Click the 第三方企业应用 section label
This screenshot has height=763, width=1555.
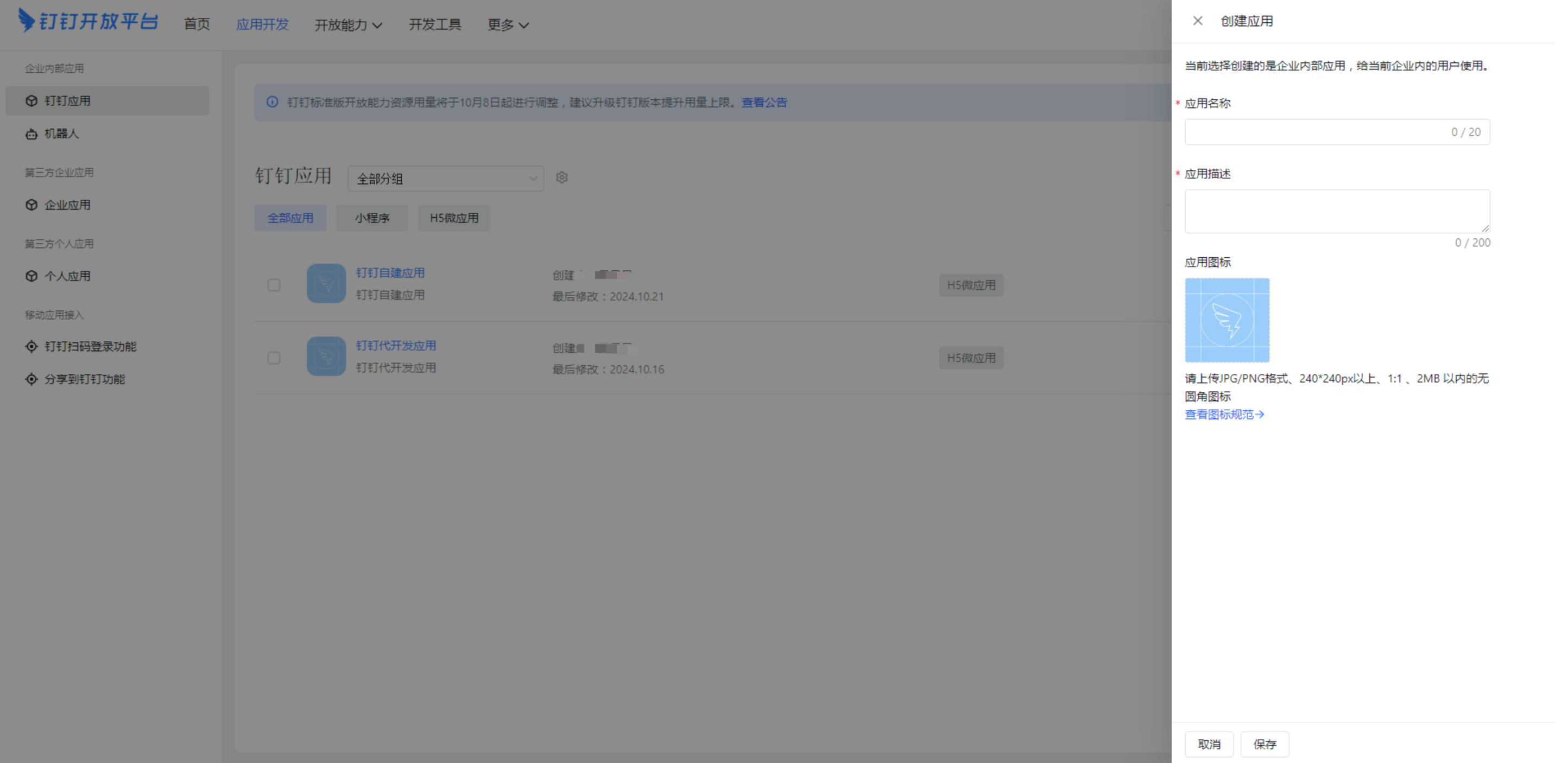(59, 173)
